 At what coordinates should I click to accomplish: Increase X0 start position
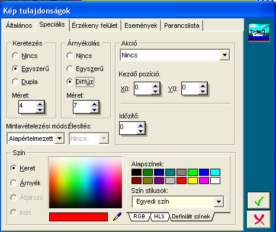(x=156, y=86)
